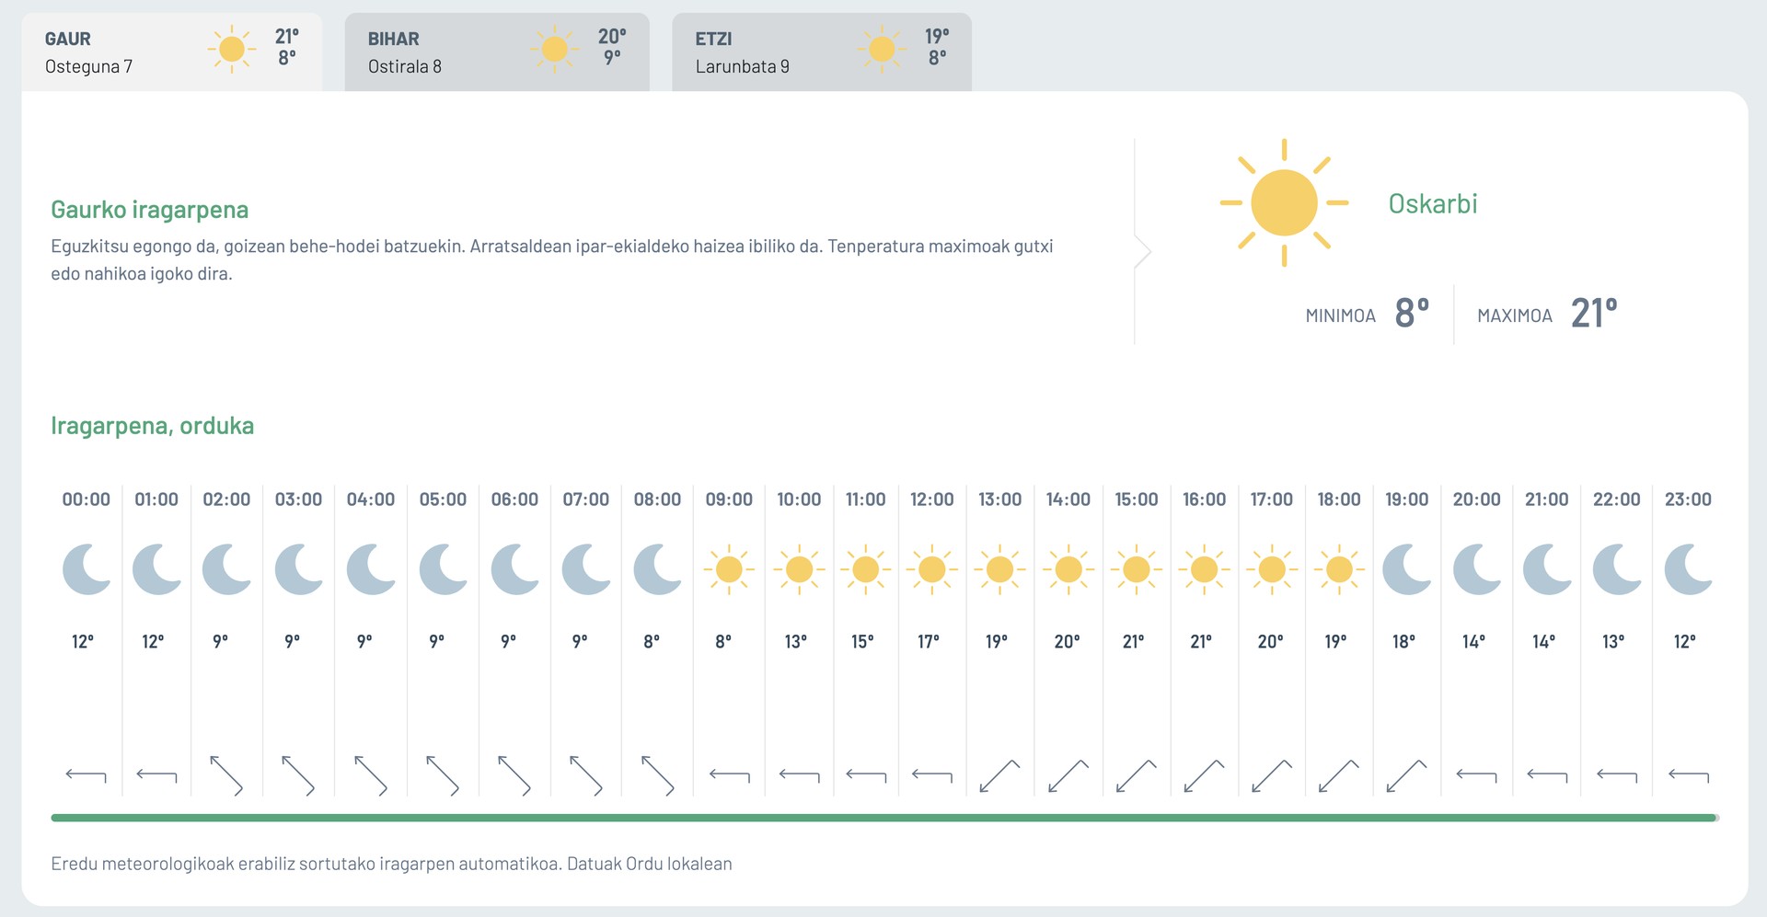This screenshot has height=917, width=1767.
Task: Switch to the BIHAR Ostirala 8 tab
Action: (497, 52)
